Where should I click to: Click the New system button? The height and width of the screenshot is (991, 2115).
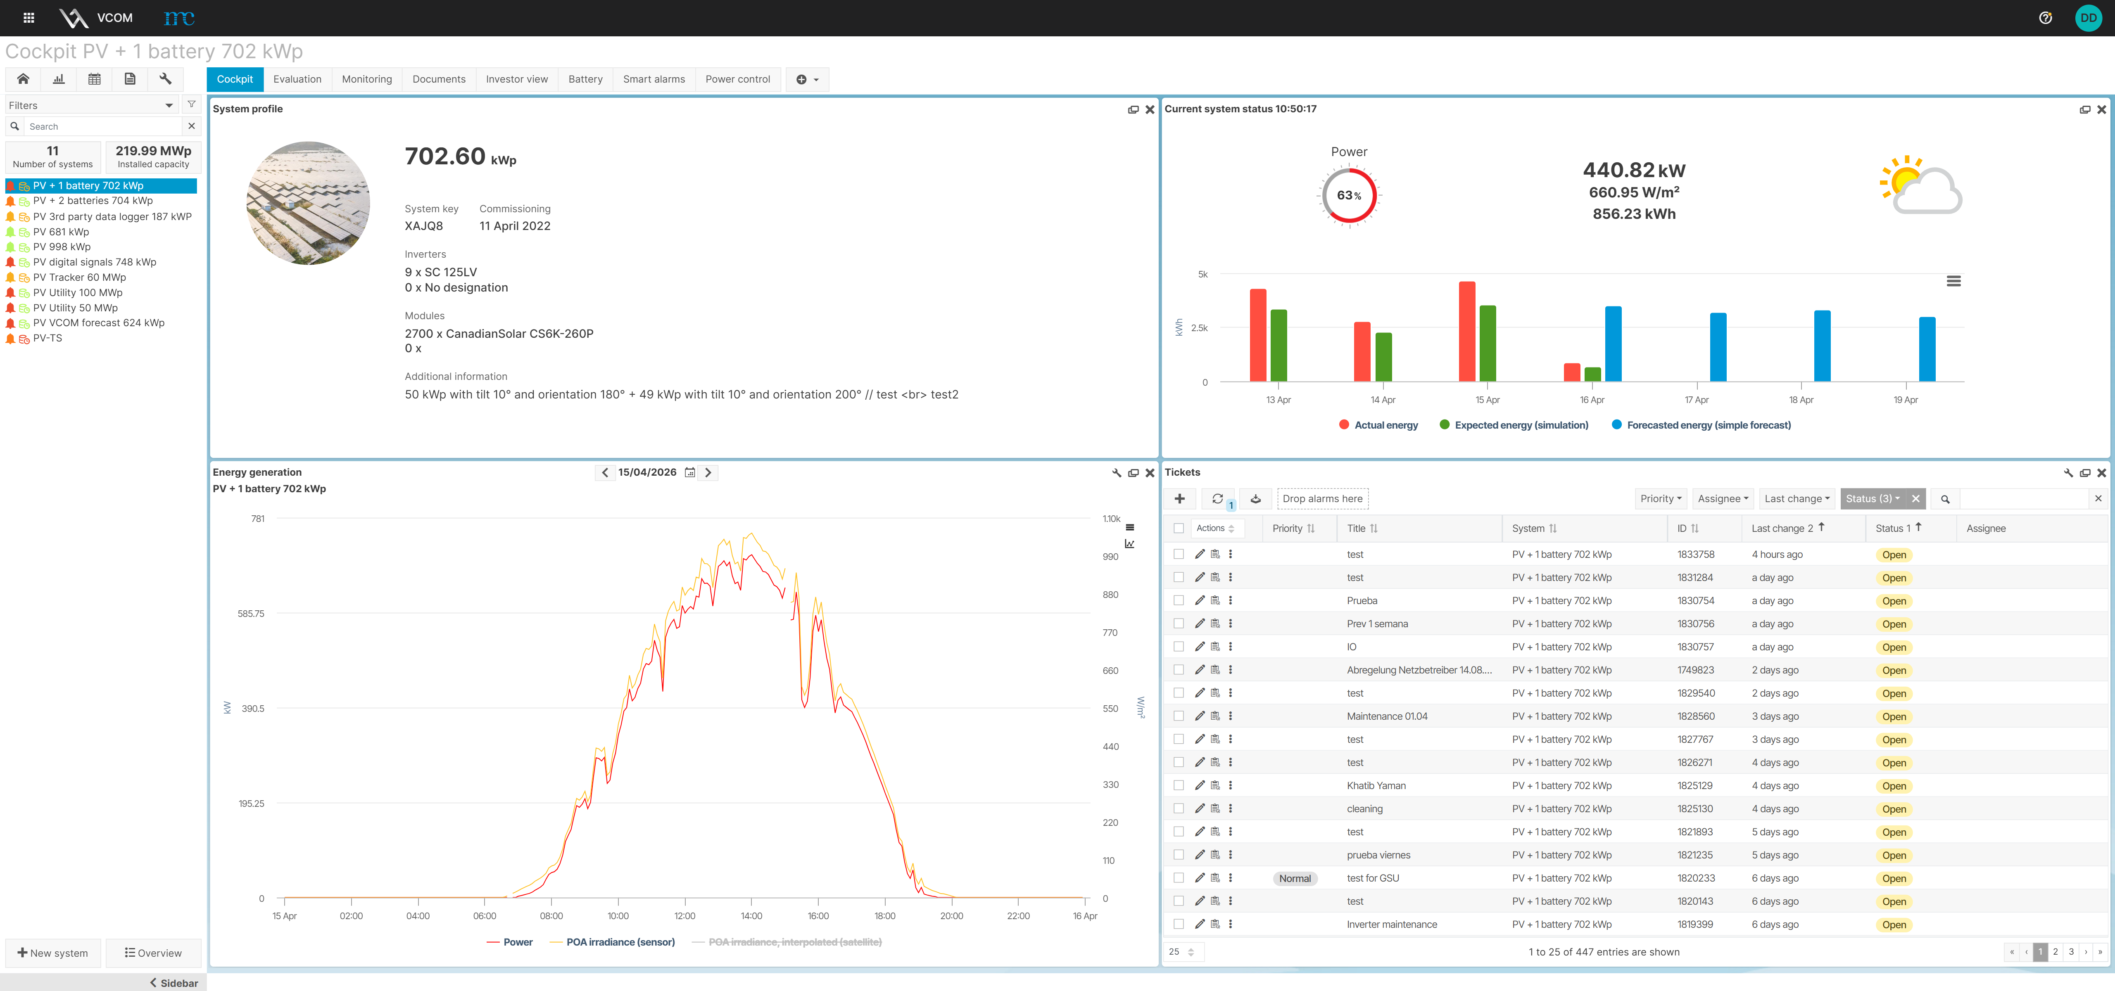coord(53,953)
